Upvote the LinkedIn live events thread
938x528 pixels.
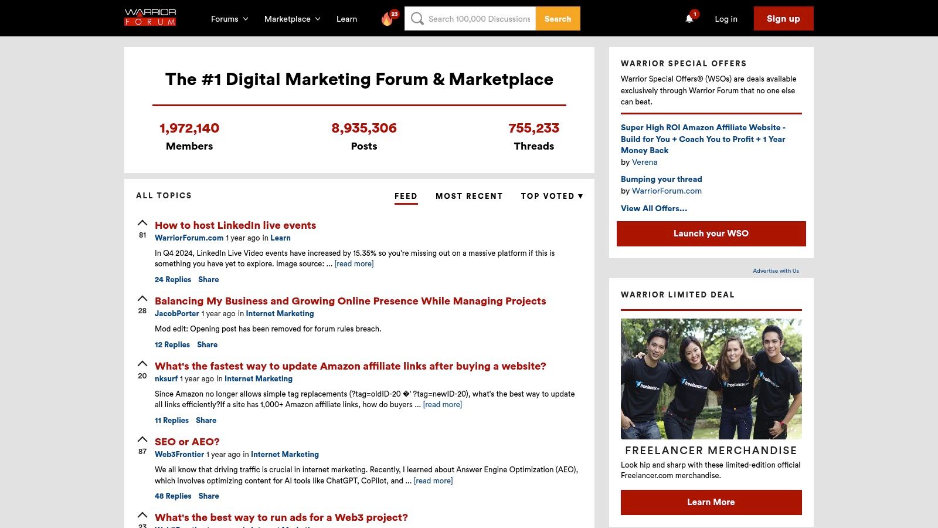(x=142, y=223)
